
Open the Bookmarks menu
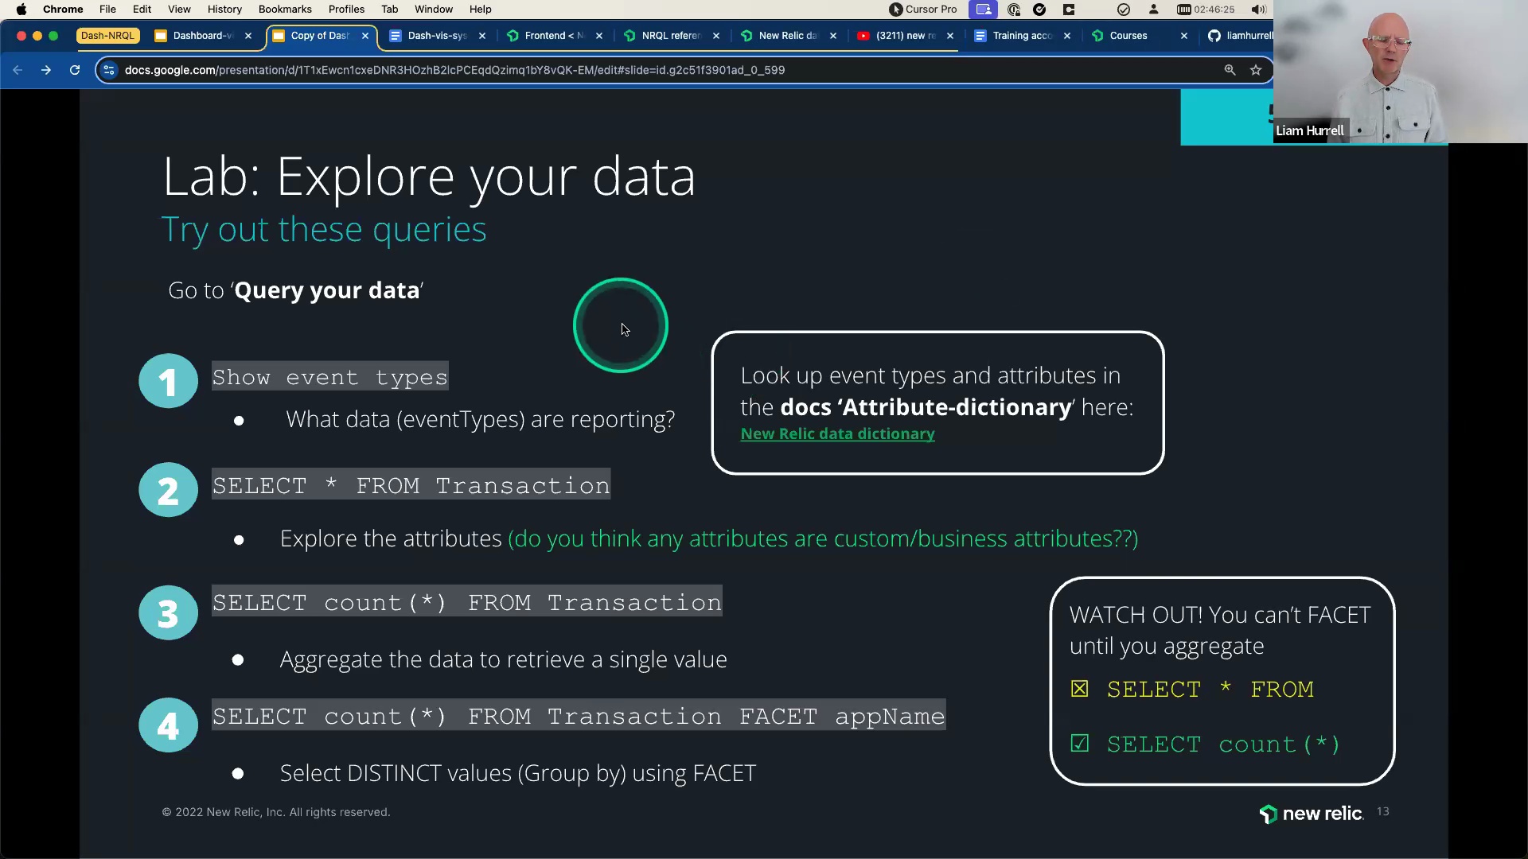285,10
